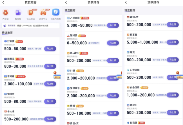Tap 马上借 for 随时贷
Viewport: 183px width, 125px height.
point(113,43)
